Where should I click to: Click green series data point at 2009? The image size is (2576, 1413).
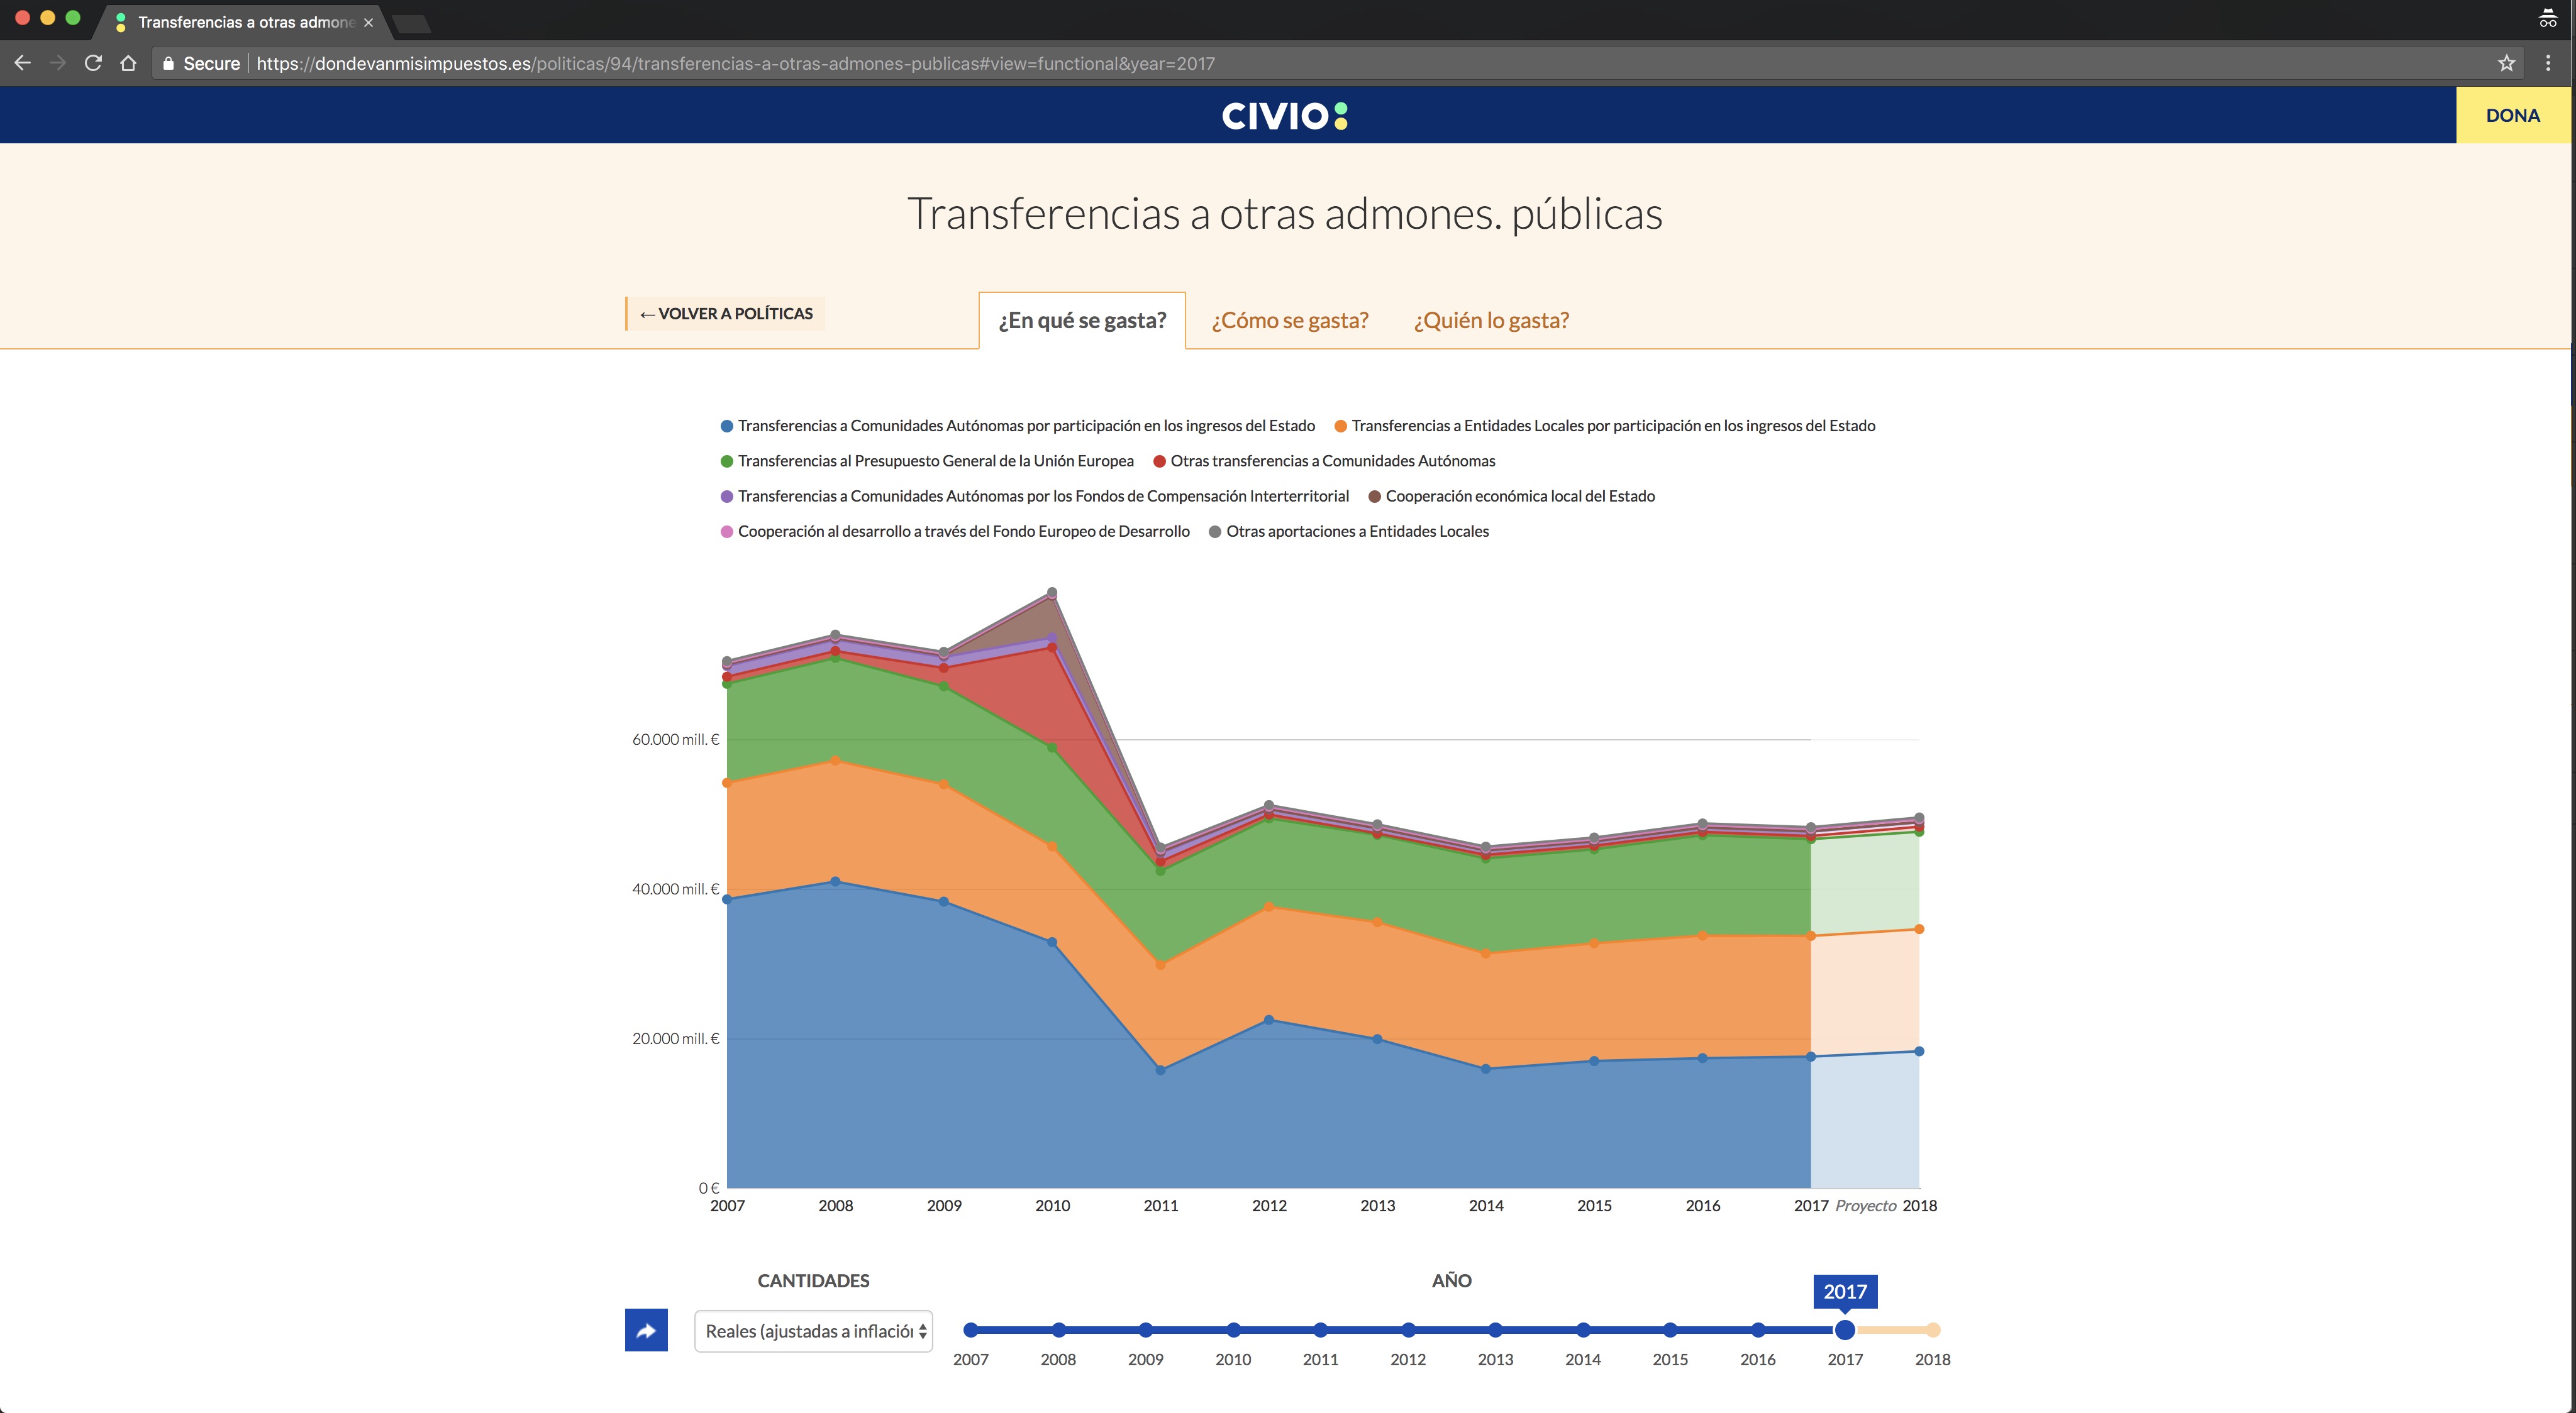point(944,686)
